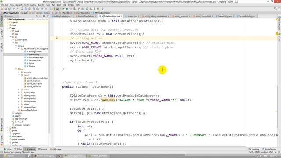Click the rawQuery method in code
This screenshot has width=281, height=158.
point(108,100)
